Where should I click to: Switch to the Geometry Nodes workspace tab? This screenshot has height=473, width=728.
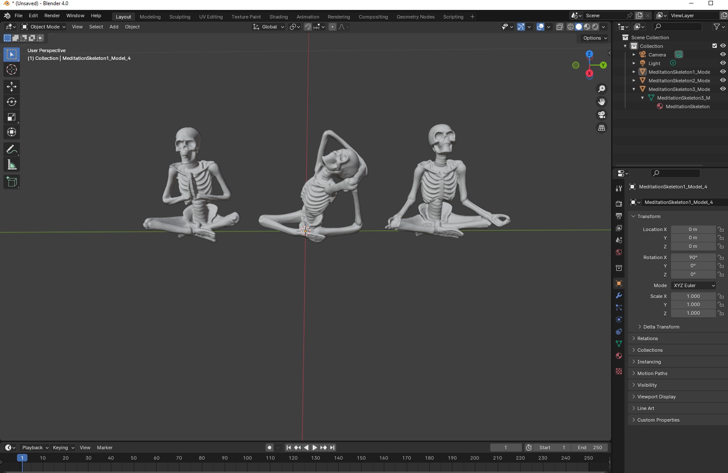pyautogui.click(x=415, y=17)
